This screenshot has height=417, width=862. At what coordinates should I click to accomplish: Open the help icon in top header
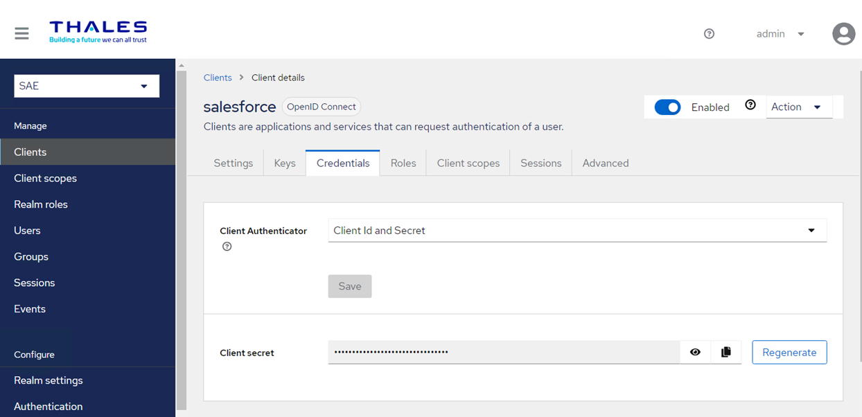pos(709,34)
